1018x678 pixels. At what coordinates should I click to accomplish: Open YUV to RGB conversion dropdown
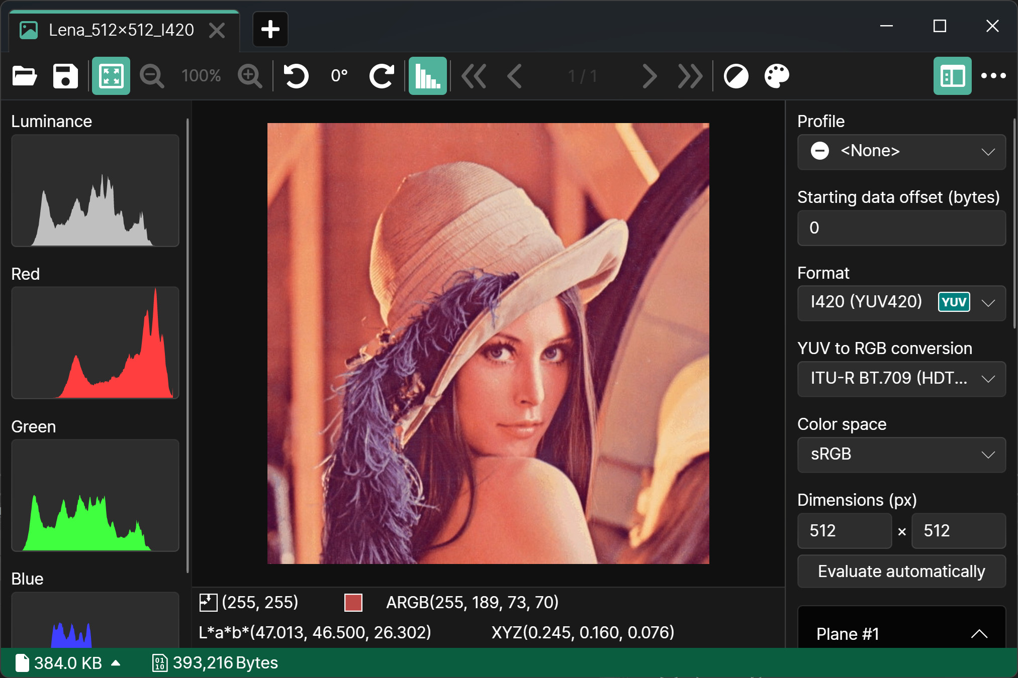pos(901,379)
